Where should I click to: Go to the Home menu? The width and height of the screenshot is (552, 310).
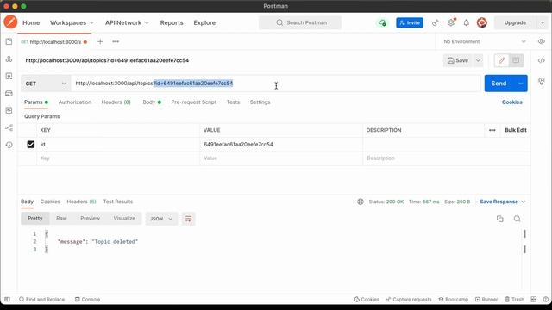[31, 23]
